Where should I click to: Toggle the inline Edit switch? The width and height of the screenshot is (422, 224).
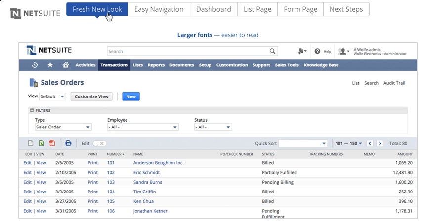tap(99, 143)
